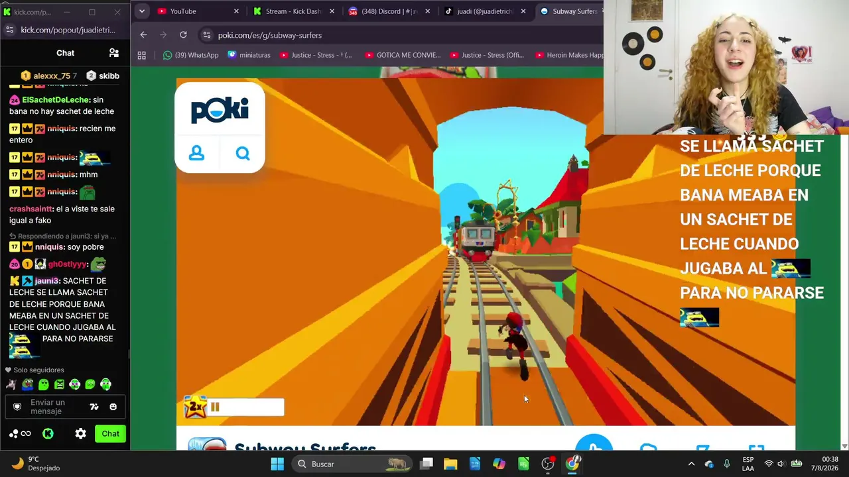Open Chrome from taskbar
The height and width of the screenshot is (477, 849).
pyautogui.click(x=572, y=464)
